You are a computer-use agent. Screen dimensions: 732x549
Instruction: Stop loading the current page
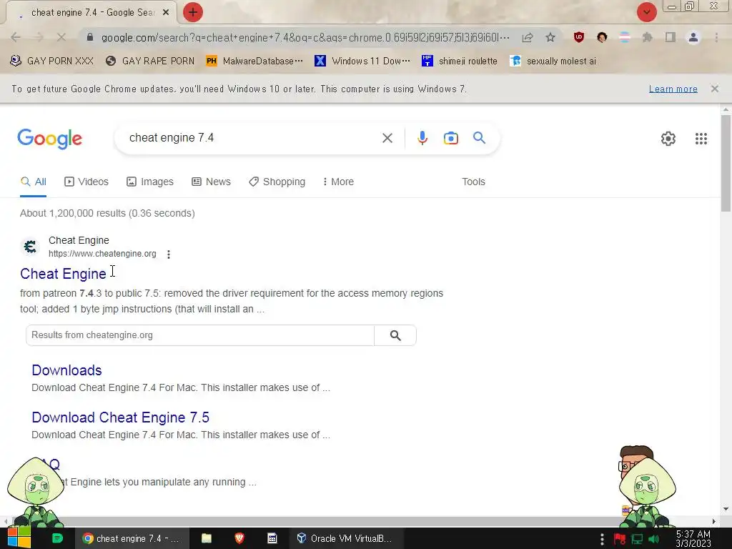click(61, 37)
